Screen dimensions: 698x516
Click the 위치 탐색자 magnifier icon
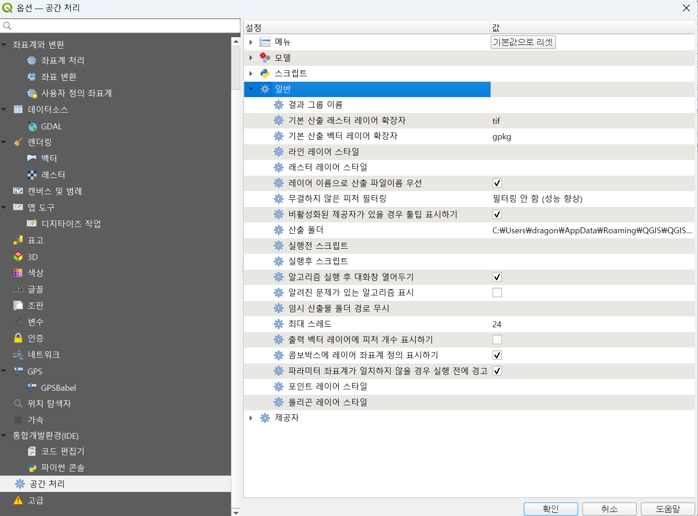click(18, 403)
